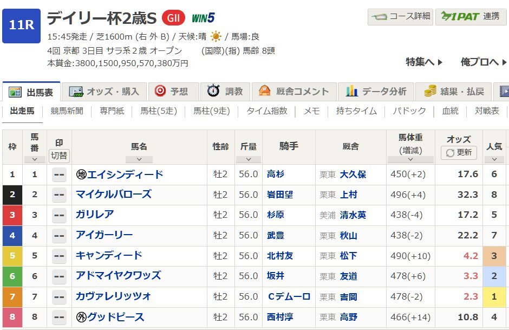This screenshot has width=509, height=330.
Task: Click the 調教 stopwatch icon
Action: (212, 91)
